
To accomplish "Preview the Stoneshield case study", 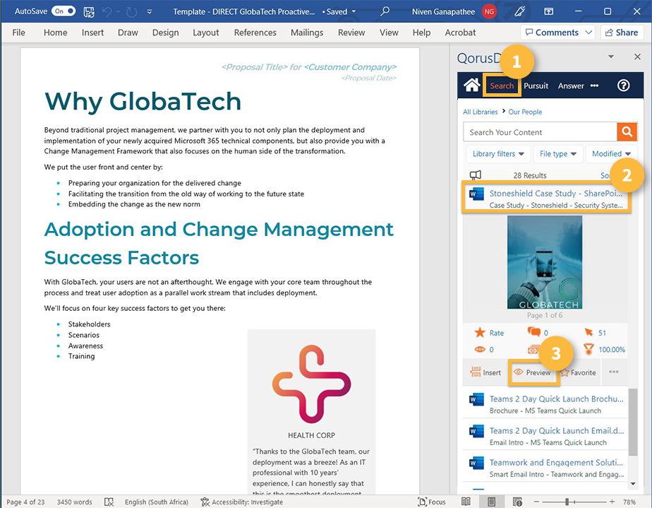I will pyautogui.click(x=534, y=372).
